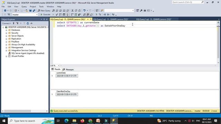Viewport: 221px width, 124px height.
Task: Toggle Results to Grid mode
Action: click(88, 14)
